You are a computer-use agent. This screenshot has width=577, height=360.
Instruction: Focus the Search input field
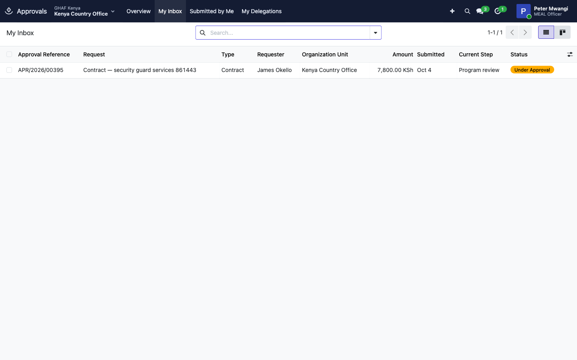tap(288, 33)
